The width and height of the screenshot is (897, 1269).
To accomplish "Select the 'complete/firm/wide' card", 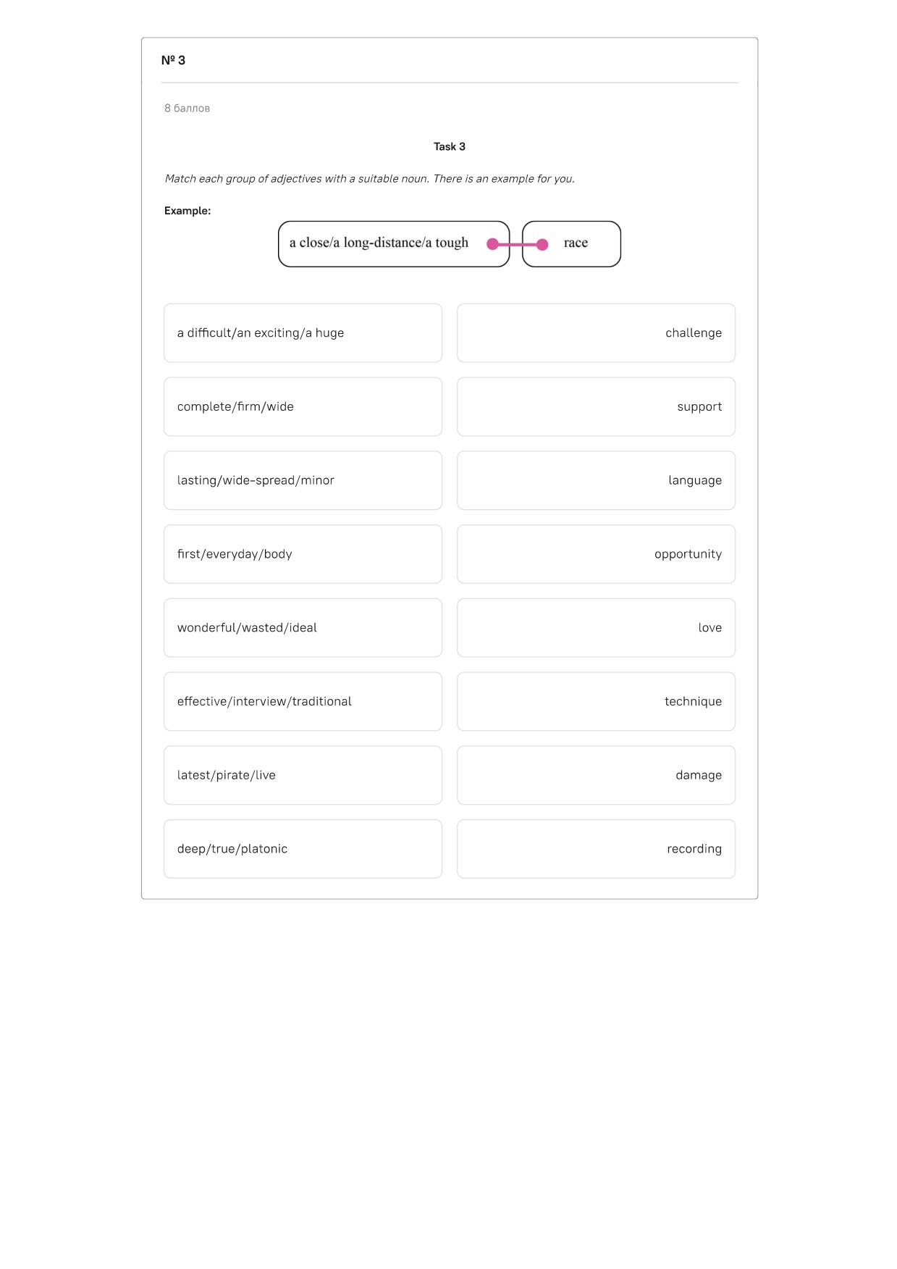I will (x=303, y=407).
